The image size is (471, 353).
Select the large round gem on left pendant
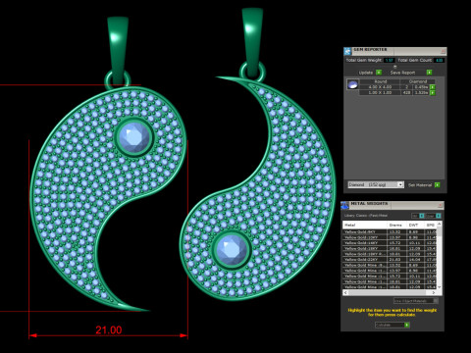pyautogui.click(x=134, y=137)
